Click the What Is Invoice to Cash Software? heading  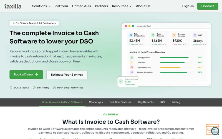[x=111, y=122]
